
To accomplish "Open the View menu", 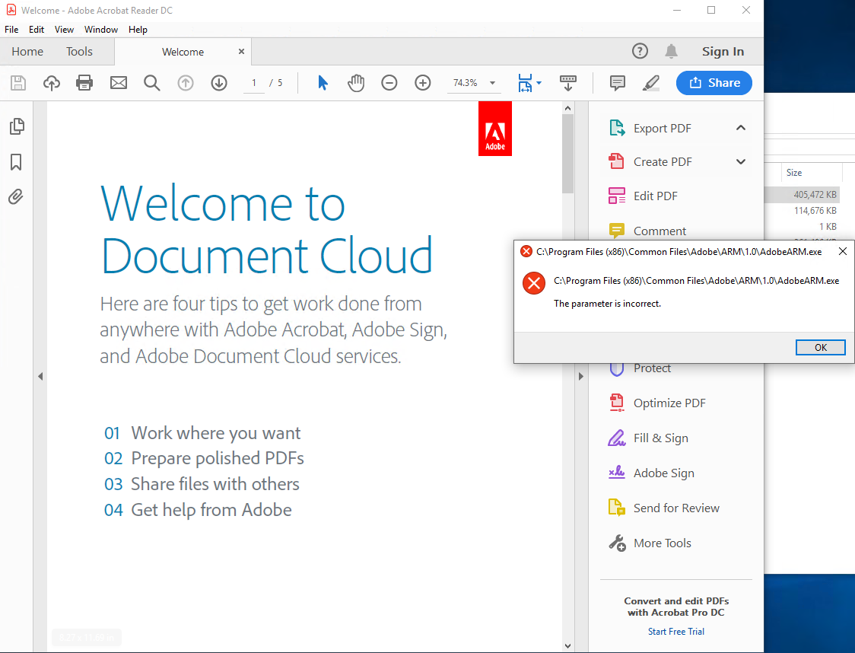I will click(64, 30).
